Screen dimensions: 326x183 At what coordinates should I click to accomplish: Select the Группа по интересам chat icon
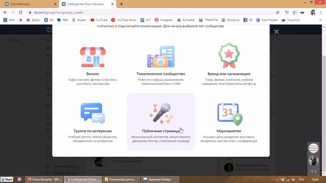[93, 113]
